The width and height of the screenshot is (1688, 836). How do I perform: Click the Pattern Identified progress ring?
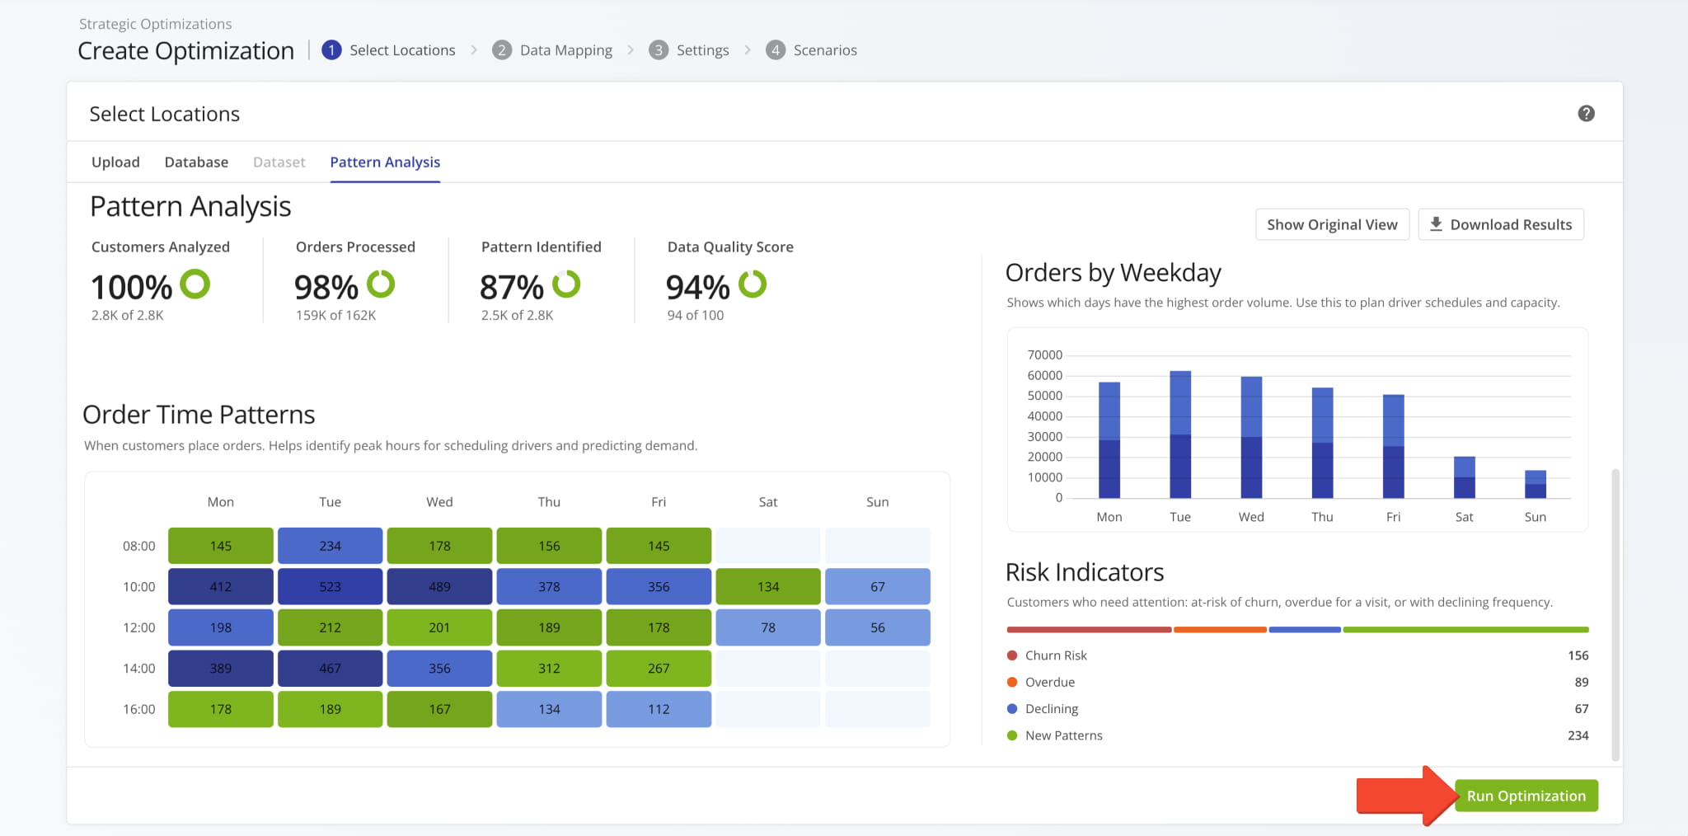tap(568, 285)
